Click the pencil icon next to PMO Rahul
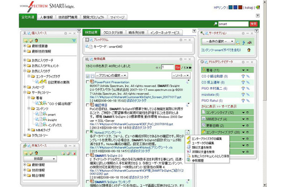 click(x=248, y=101)
